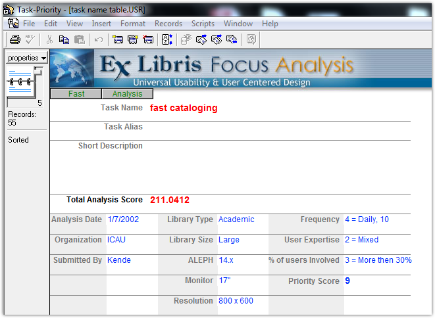Open the Insert menu
The height and width of the screenshot is (318, 435).
(101, 24)
